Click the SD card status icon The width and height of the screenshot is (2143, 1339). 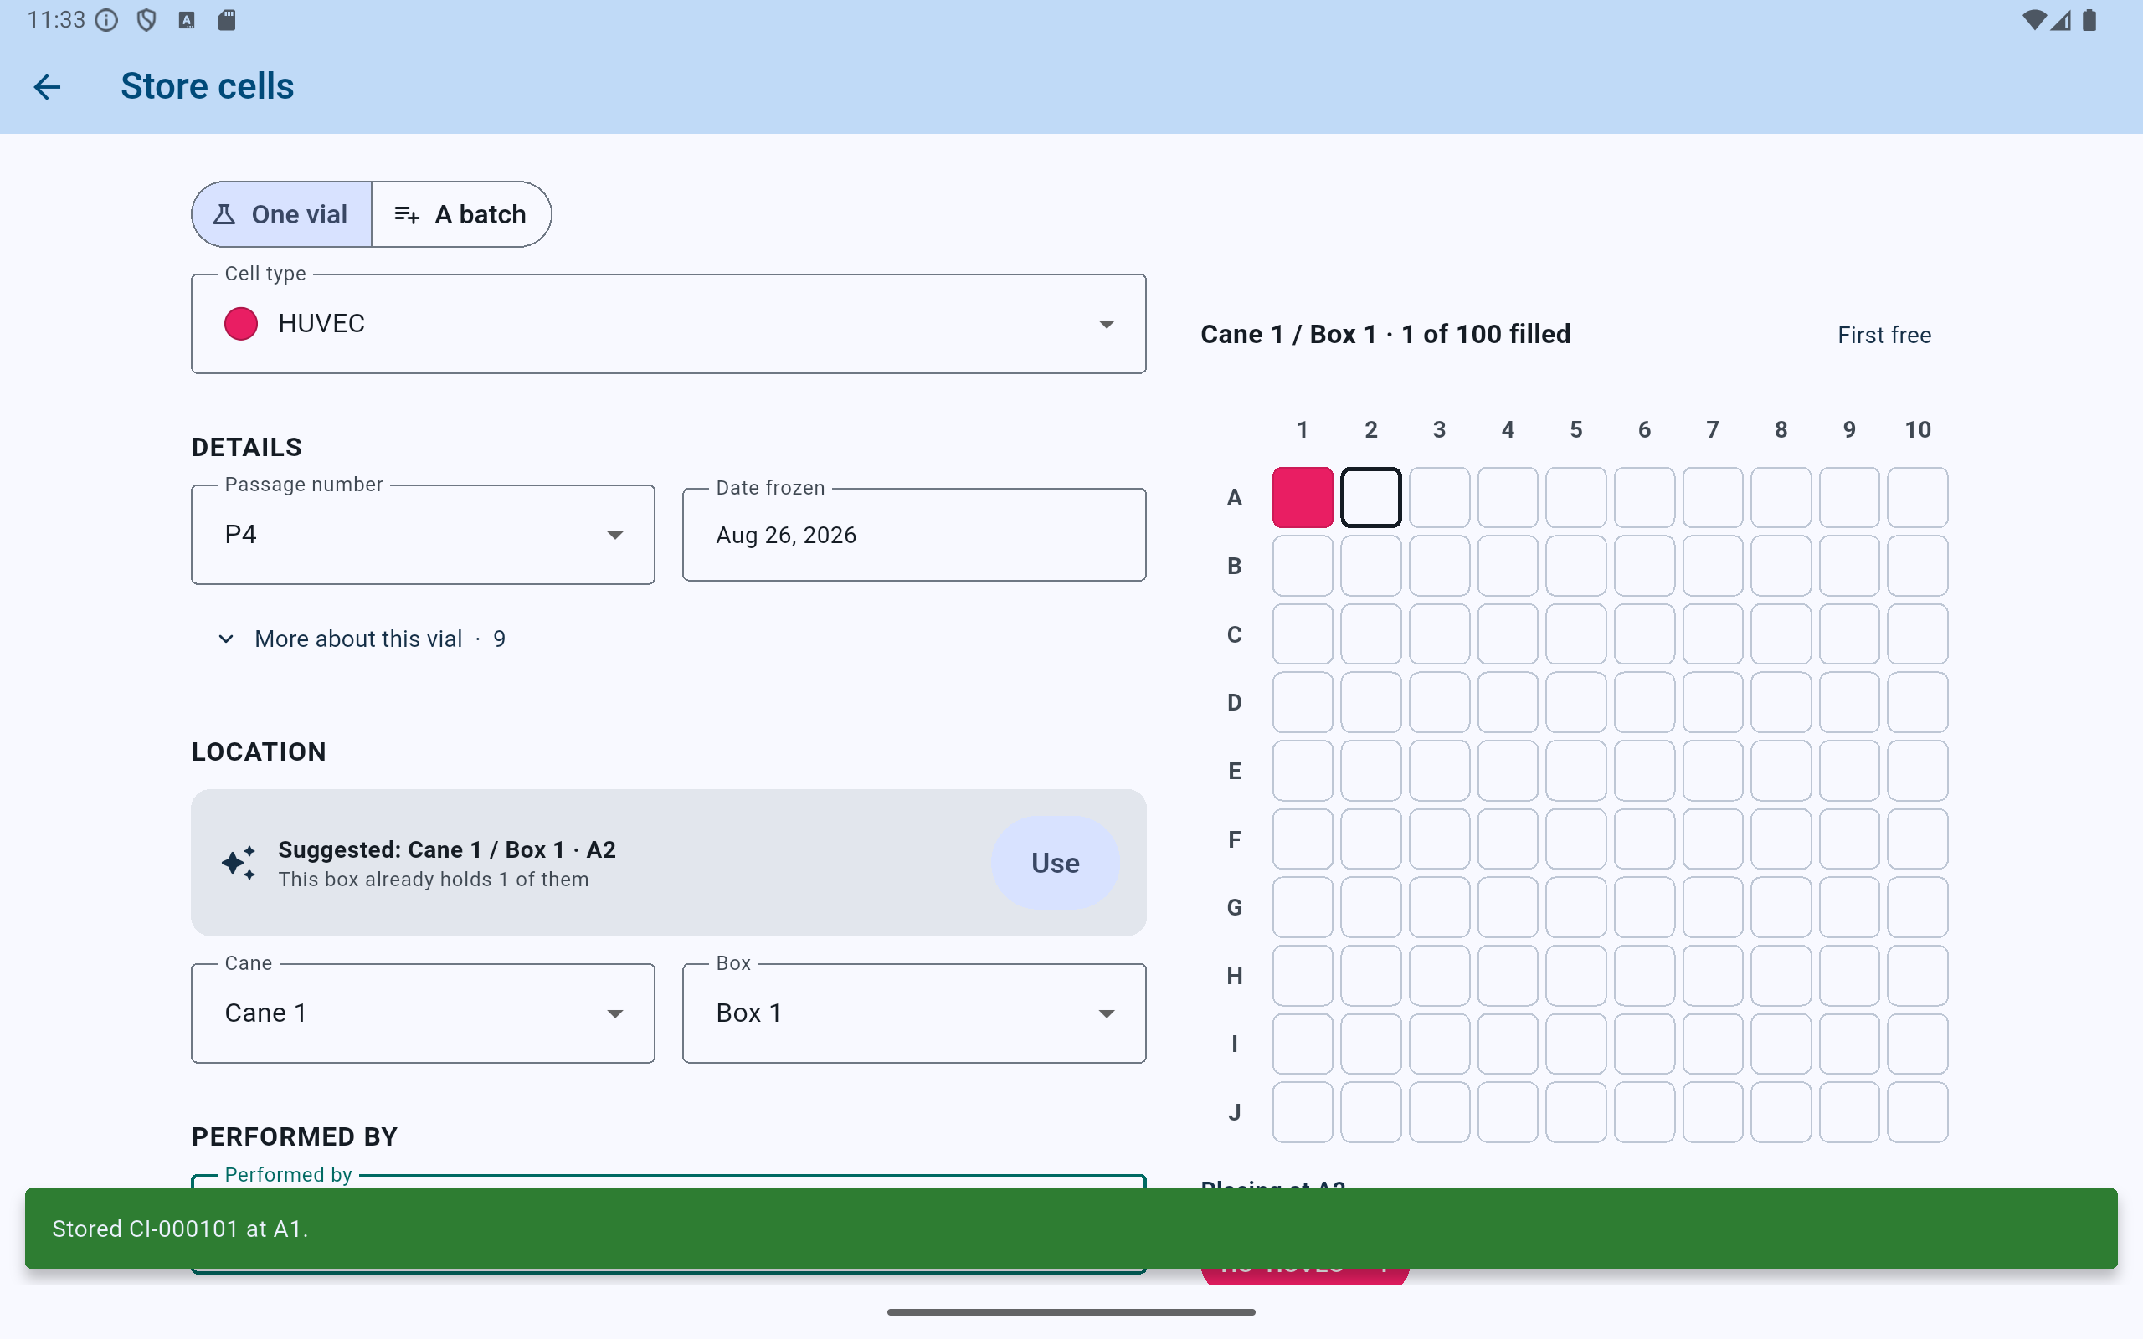[227, 19]
